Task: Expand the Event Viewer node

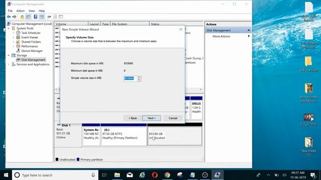Action: pos(14,37)
